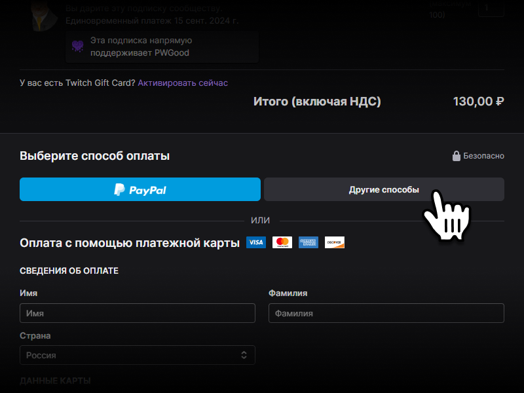The width and height of the screenshot is (524, 393).
Task: Click the padlock icon beside 'Безопасно'
Action: click(x=457, y=156)
